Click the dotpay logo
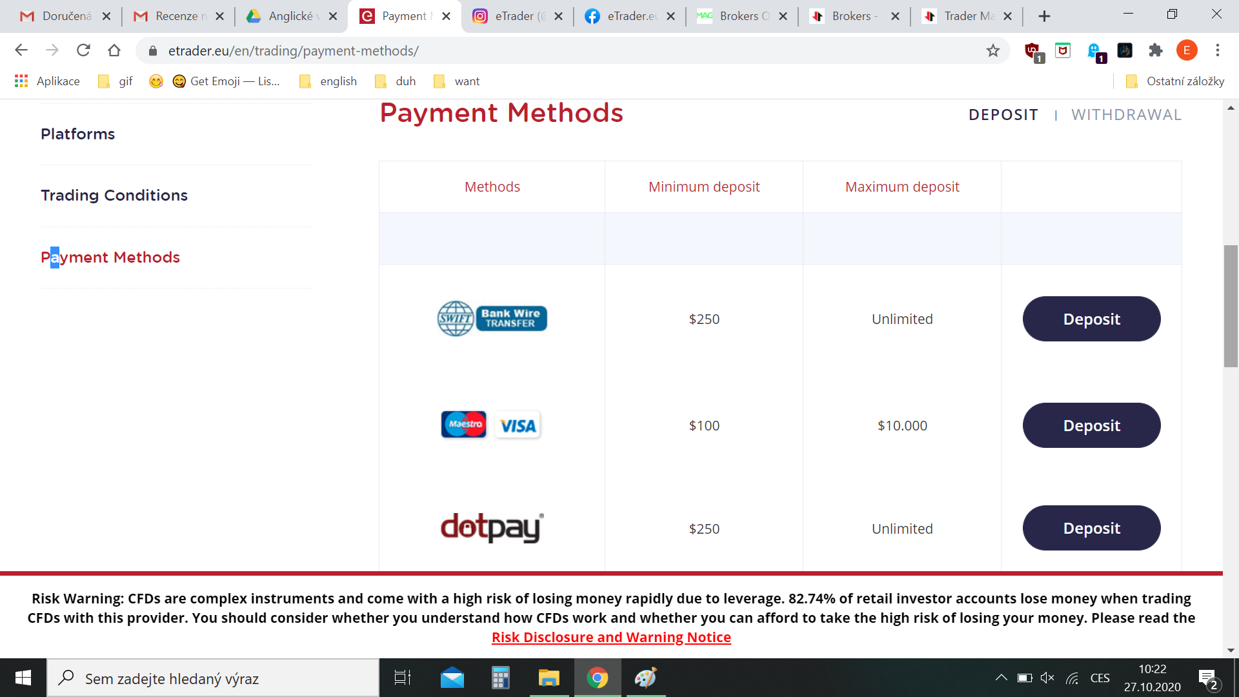 (x=492, y=528)
